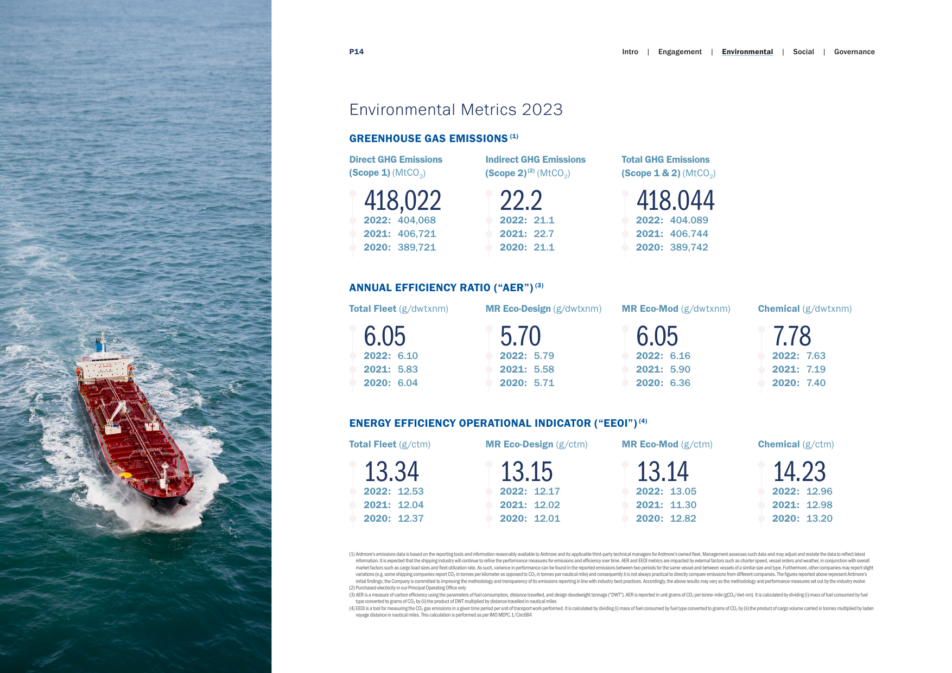Click the 418,022 Scope 1 value
The image size is (952, 673).
coord(403,201)
